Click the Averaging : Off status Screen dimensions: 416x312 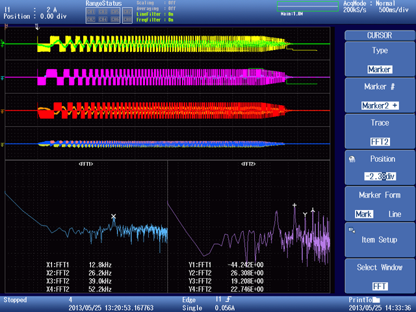point(156,8)
